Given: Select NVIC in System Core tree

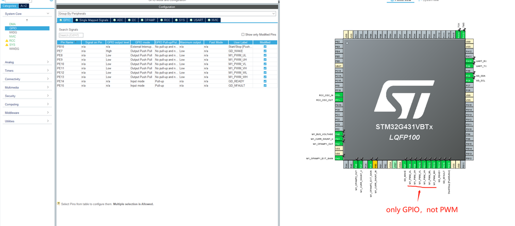Looking at the screenshot, I should pyautogui.click(x=12, y=36).
